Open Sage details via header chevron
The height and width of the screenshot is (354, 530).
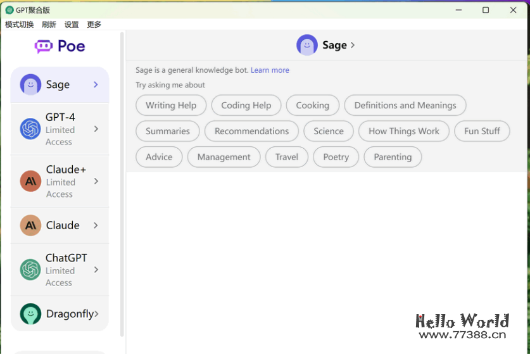[353, 45]
